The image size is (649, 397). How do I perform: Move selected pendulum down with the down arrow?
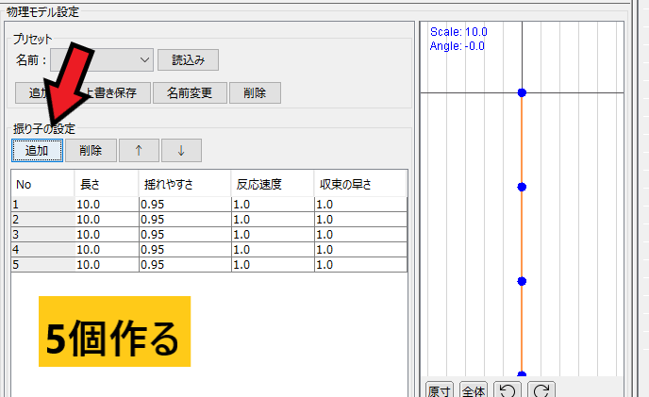point(181,150)
